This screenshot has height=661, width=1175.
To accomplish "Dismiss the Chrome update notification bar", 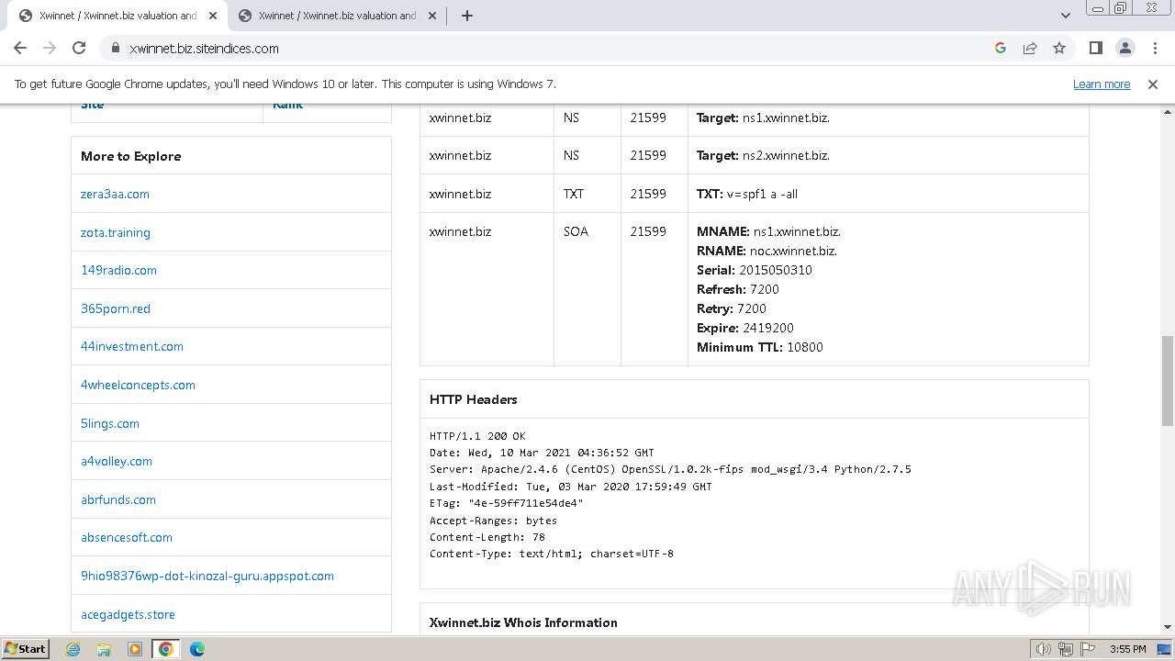I will coord(1153,84).
